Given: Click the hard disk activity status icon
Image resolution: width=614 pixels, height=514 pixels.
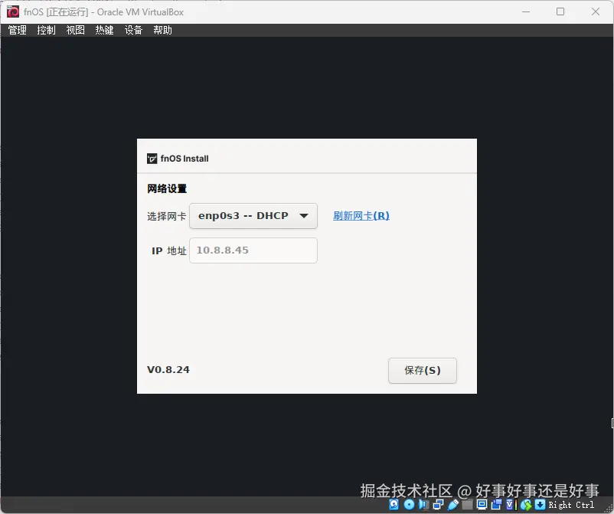Looking at the screenshot, I should [x=394, y=505].
